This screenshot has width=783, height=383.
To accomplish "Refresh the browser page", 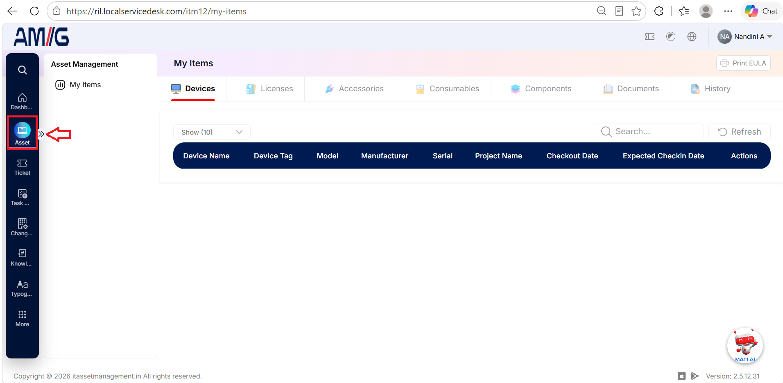I will tap(34, 11).
